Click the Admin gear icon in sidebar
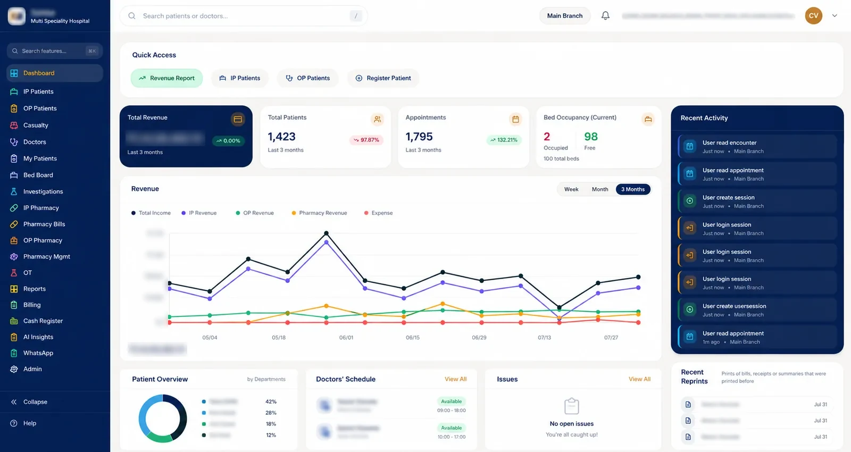Screen dimensions: 851x452 pos(14,369)
